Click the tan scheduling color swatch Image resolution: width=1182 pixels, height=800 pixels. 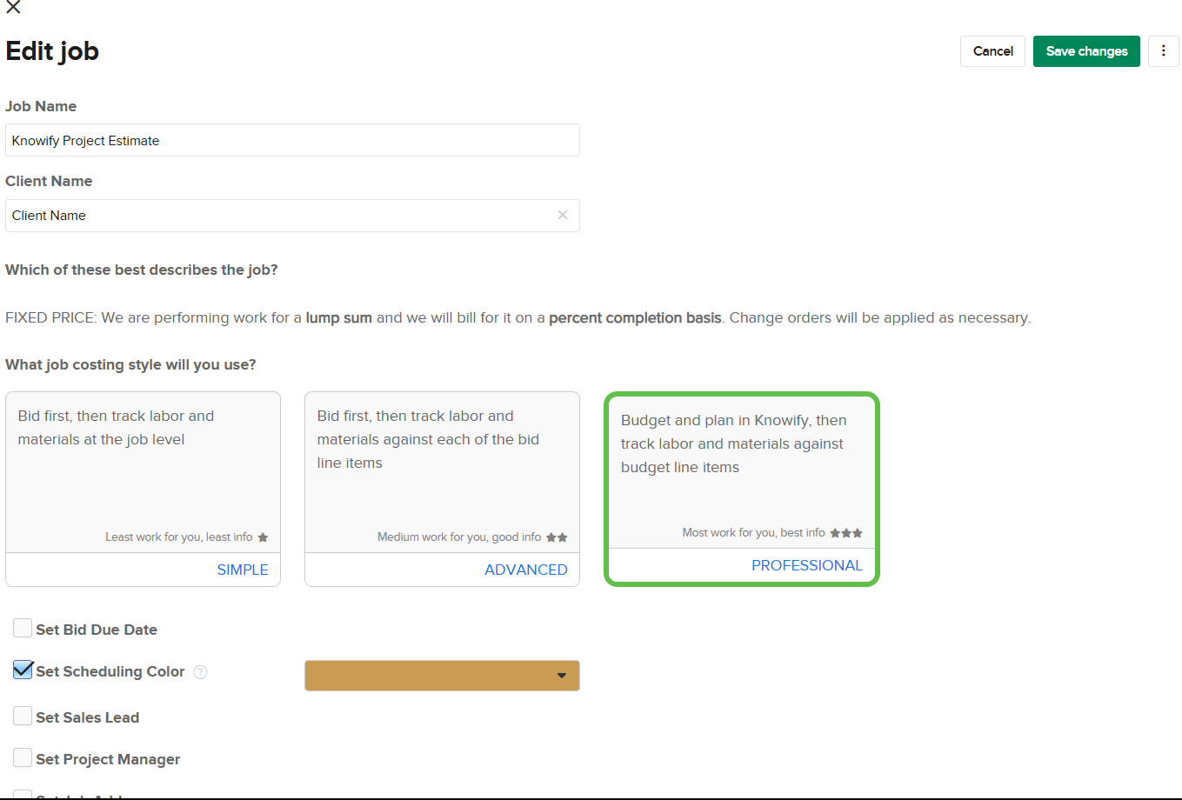click(426, 676)
